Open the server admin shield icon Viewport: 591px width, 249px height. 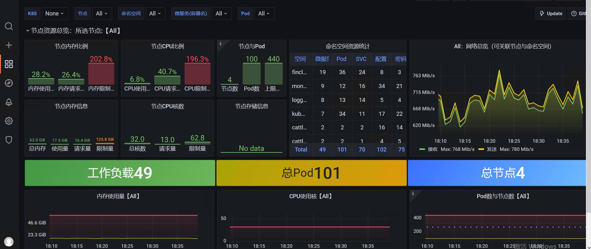9,140
